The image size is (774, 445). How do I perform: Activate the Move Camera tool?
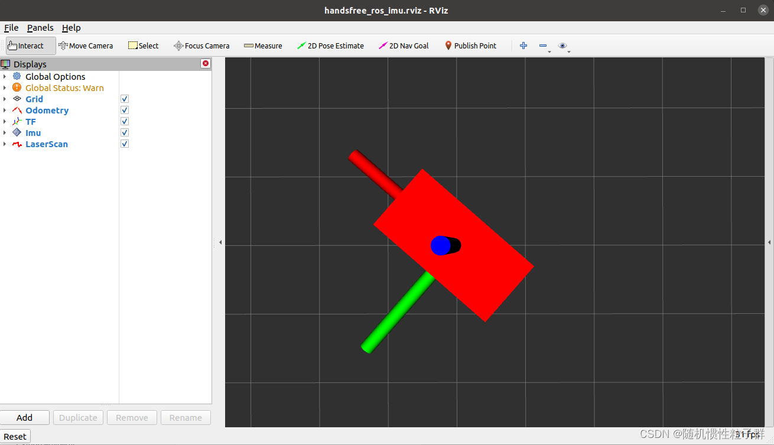coord(86,46)
